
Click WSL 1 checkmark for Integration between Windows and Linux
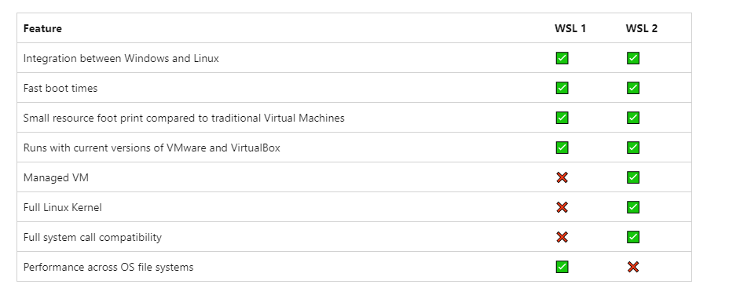click(562, 58)
